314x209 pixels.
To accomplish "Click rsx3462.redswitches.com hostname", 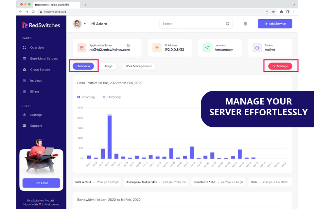I will pyautogui.click(x=110, y=50).
